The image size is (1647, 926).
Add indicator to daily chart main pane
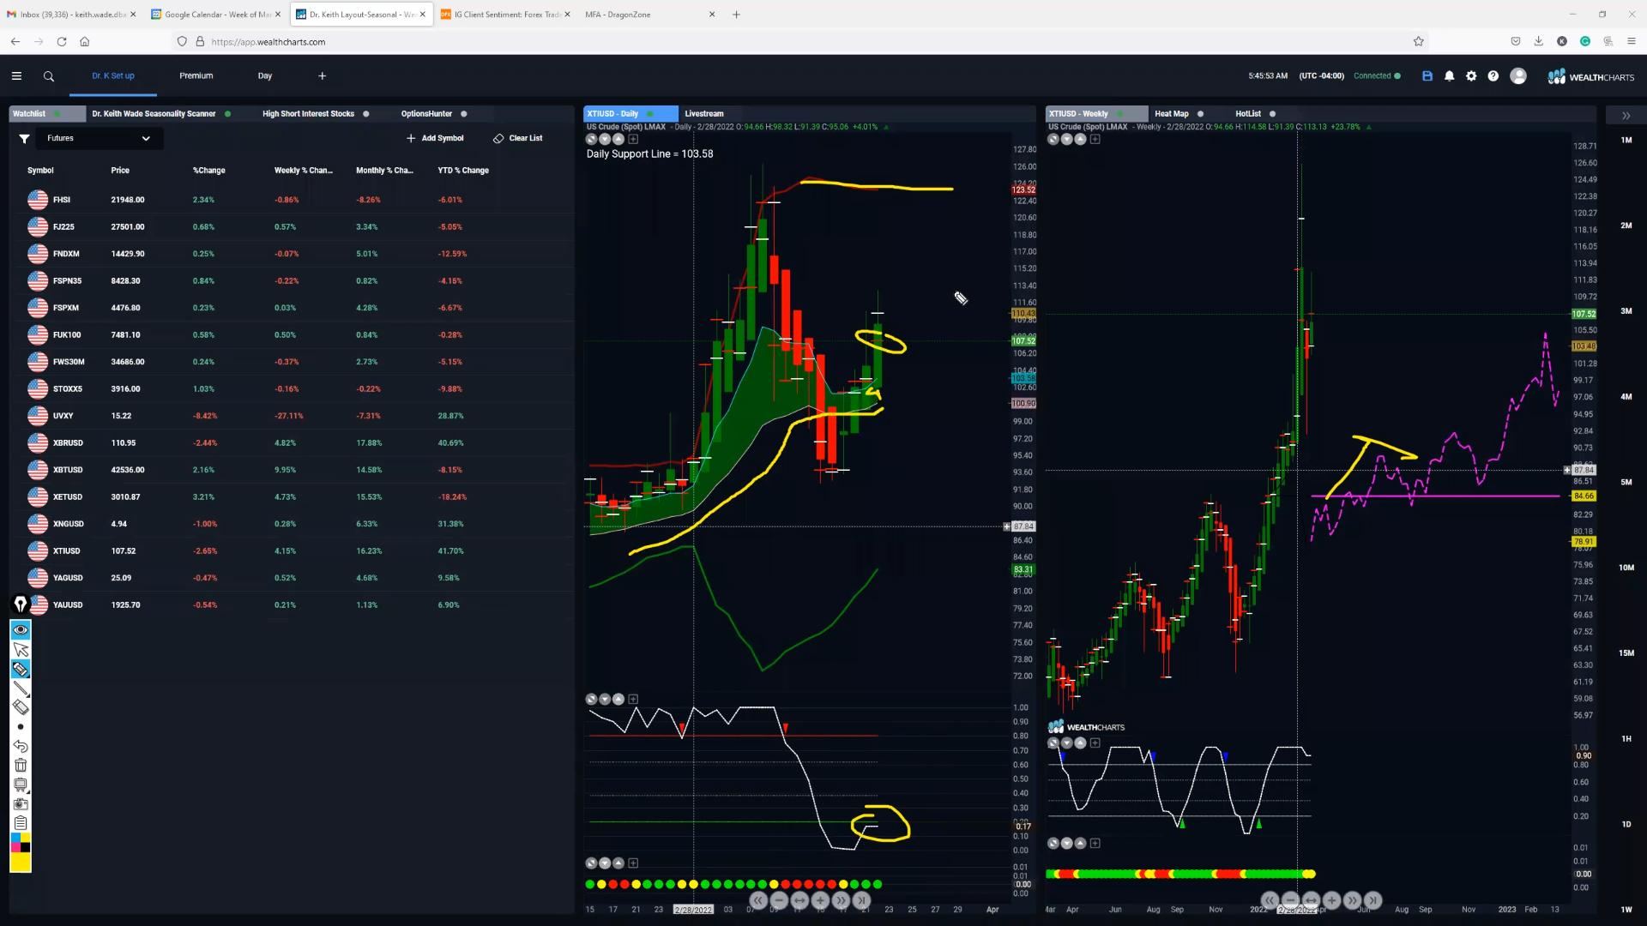[633, 139]
